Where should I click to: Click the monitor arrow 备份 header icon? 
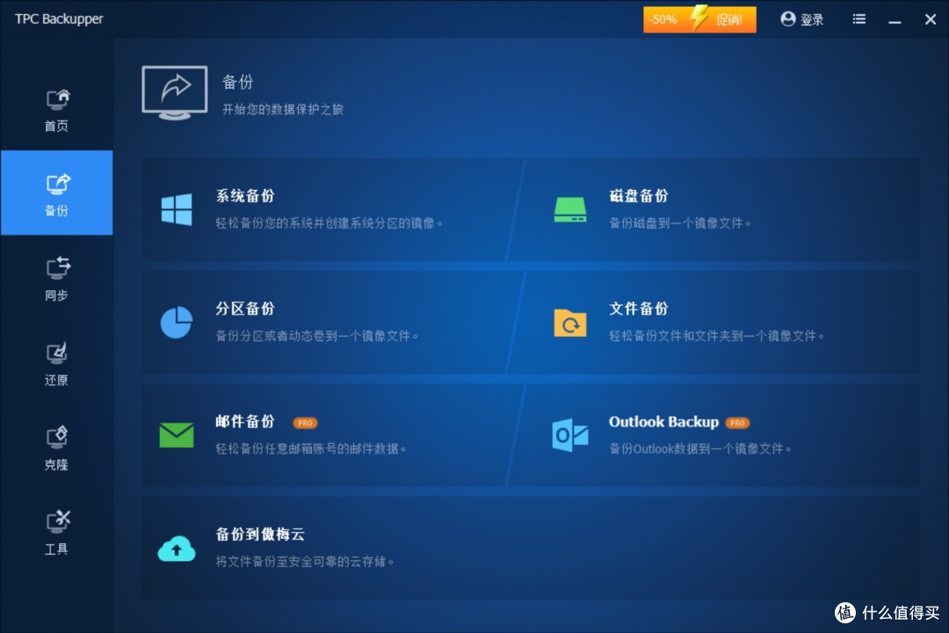[x=175, y=92]
